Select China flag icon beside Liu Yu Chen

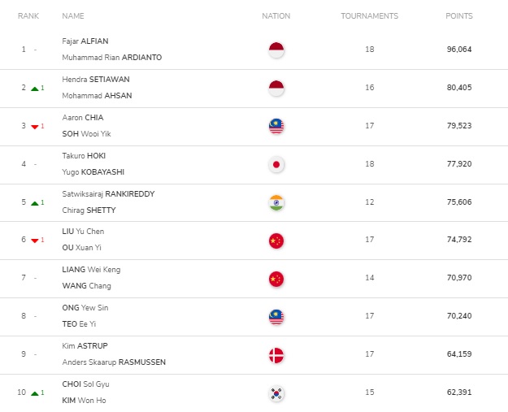(x=276, y=241)
